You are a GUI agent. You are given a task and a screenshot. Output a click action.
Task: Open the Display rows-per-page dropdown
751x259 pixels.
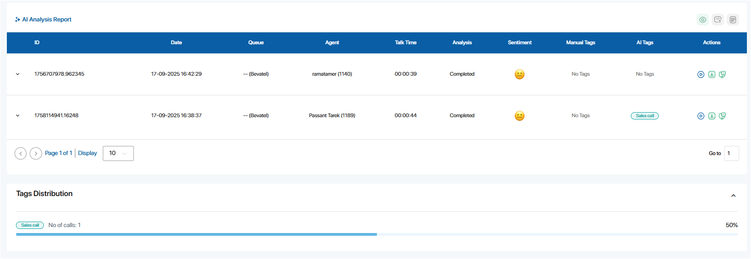(x=118, y=153)
